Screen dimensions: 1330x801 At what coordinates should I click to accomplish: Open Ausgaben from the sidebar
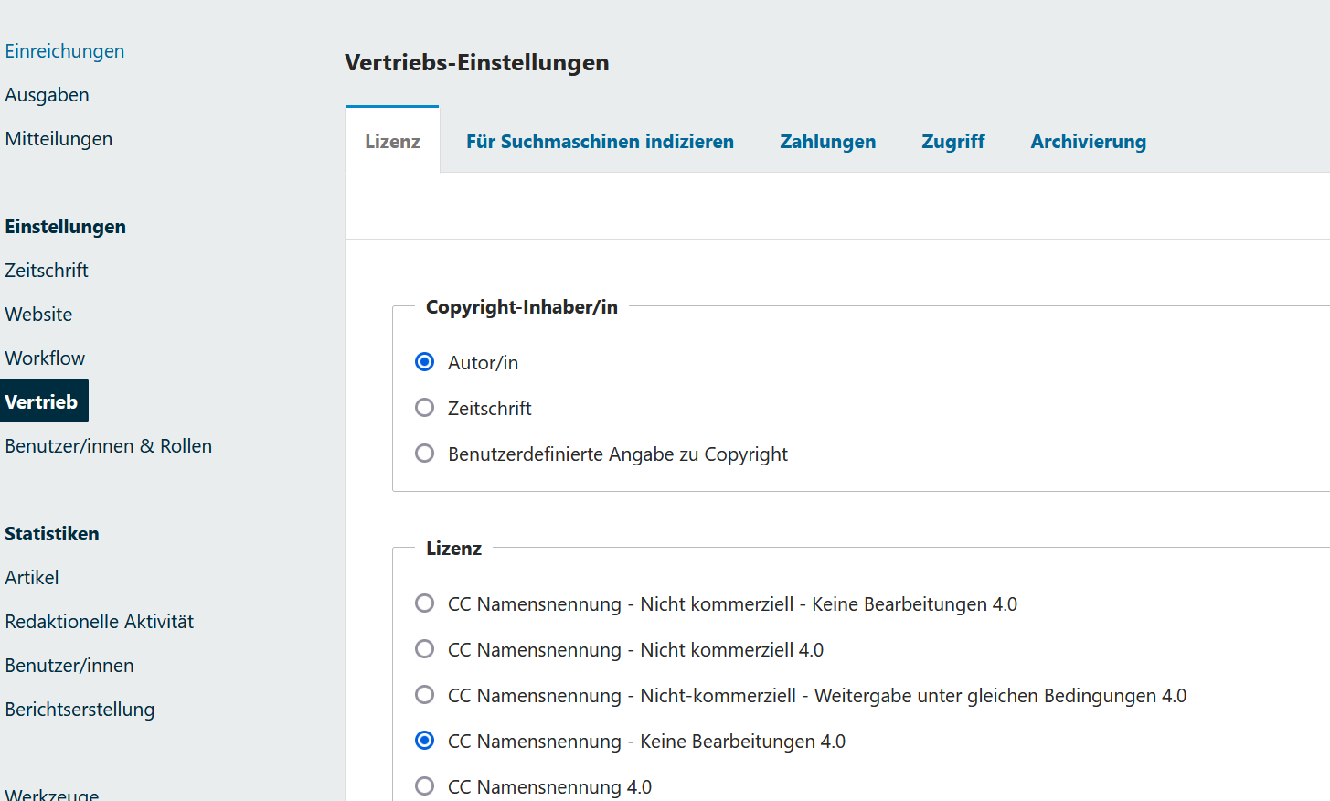click(x=48, y=95)
